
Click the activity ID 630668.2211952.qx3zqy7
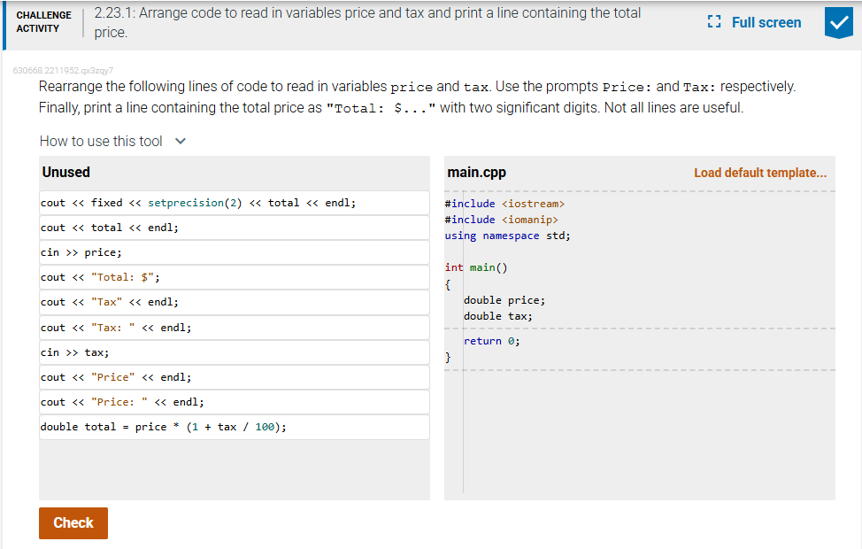point(63,71)
